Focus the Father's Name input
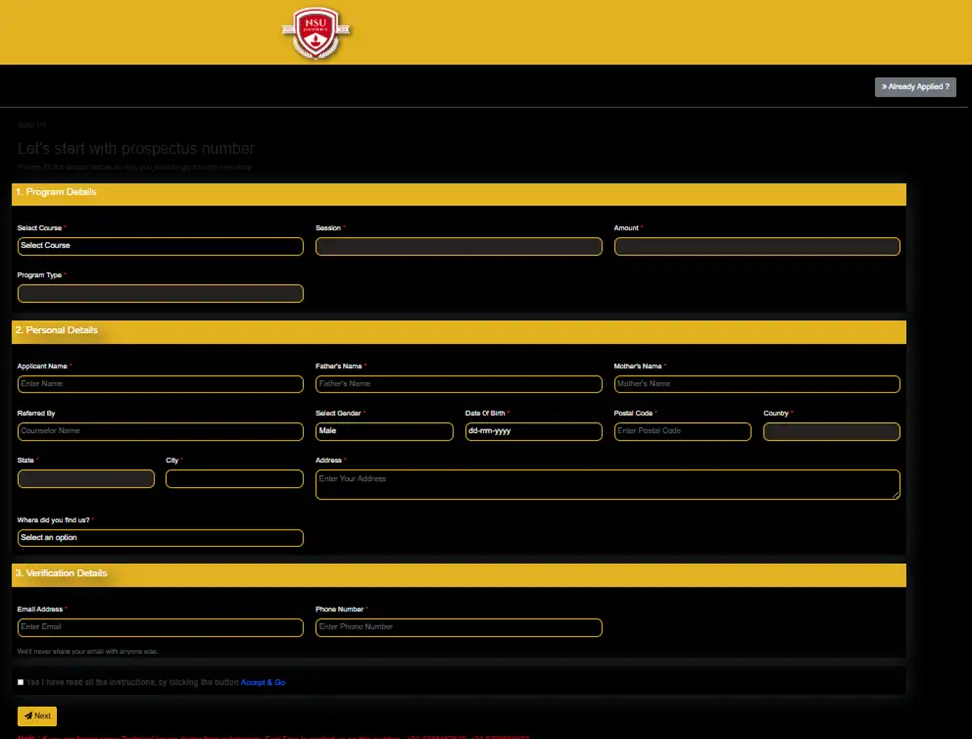The height and width of the screenshot is (739, 972). [459, 384]
